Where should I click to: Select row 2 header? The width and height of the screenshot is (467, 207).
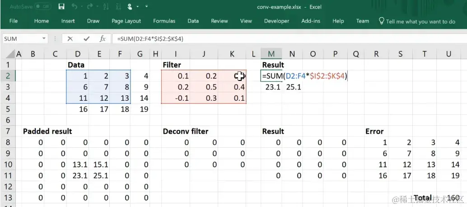tap(8, 76)
